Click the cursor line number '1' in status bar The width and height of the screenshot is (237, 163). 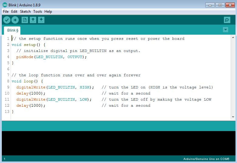tap(5, 159)
